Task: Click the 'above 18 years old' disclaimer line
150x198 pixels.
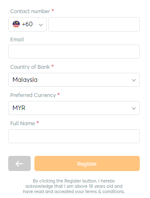Action: pyautogui.click(x=74, y=186)
